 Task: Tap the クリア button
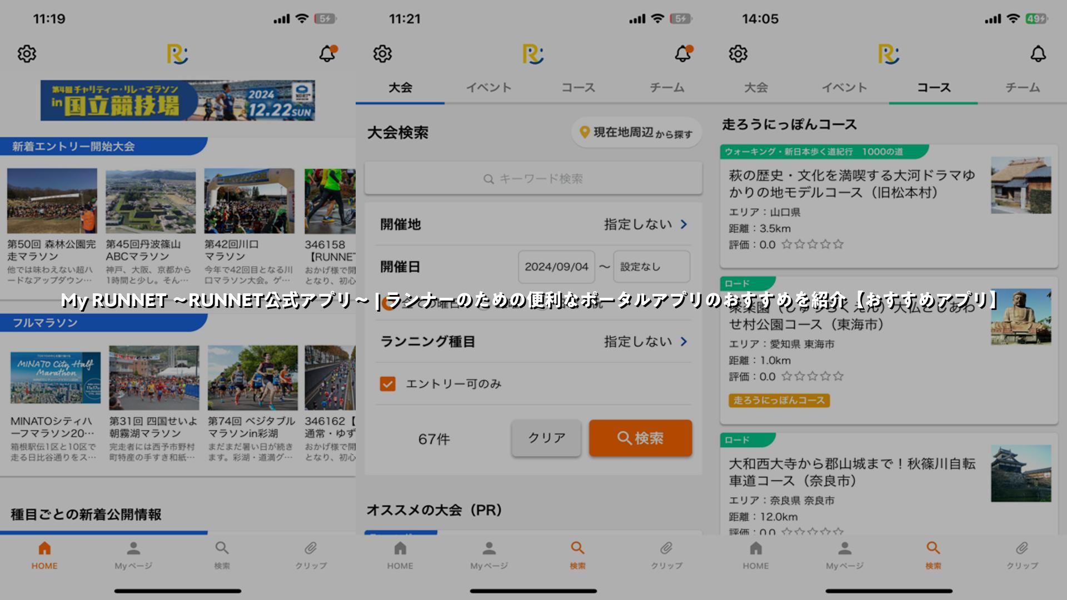pyautogui.click(x=546, y=438)
